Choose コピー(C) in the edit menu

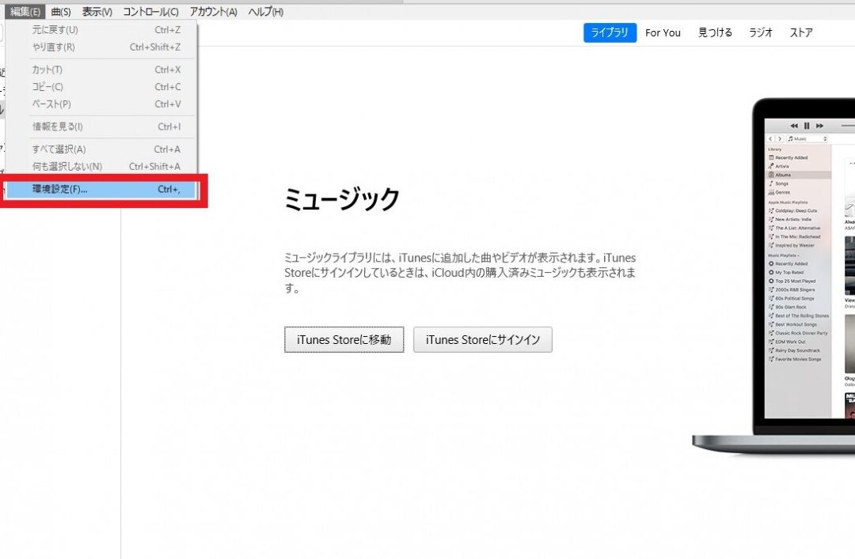[x=101, y=87]
